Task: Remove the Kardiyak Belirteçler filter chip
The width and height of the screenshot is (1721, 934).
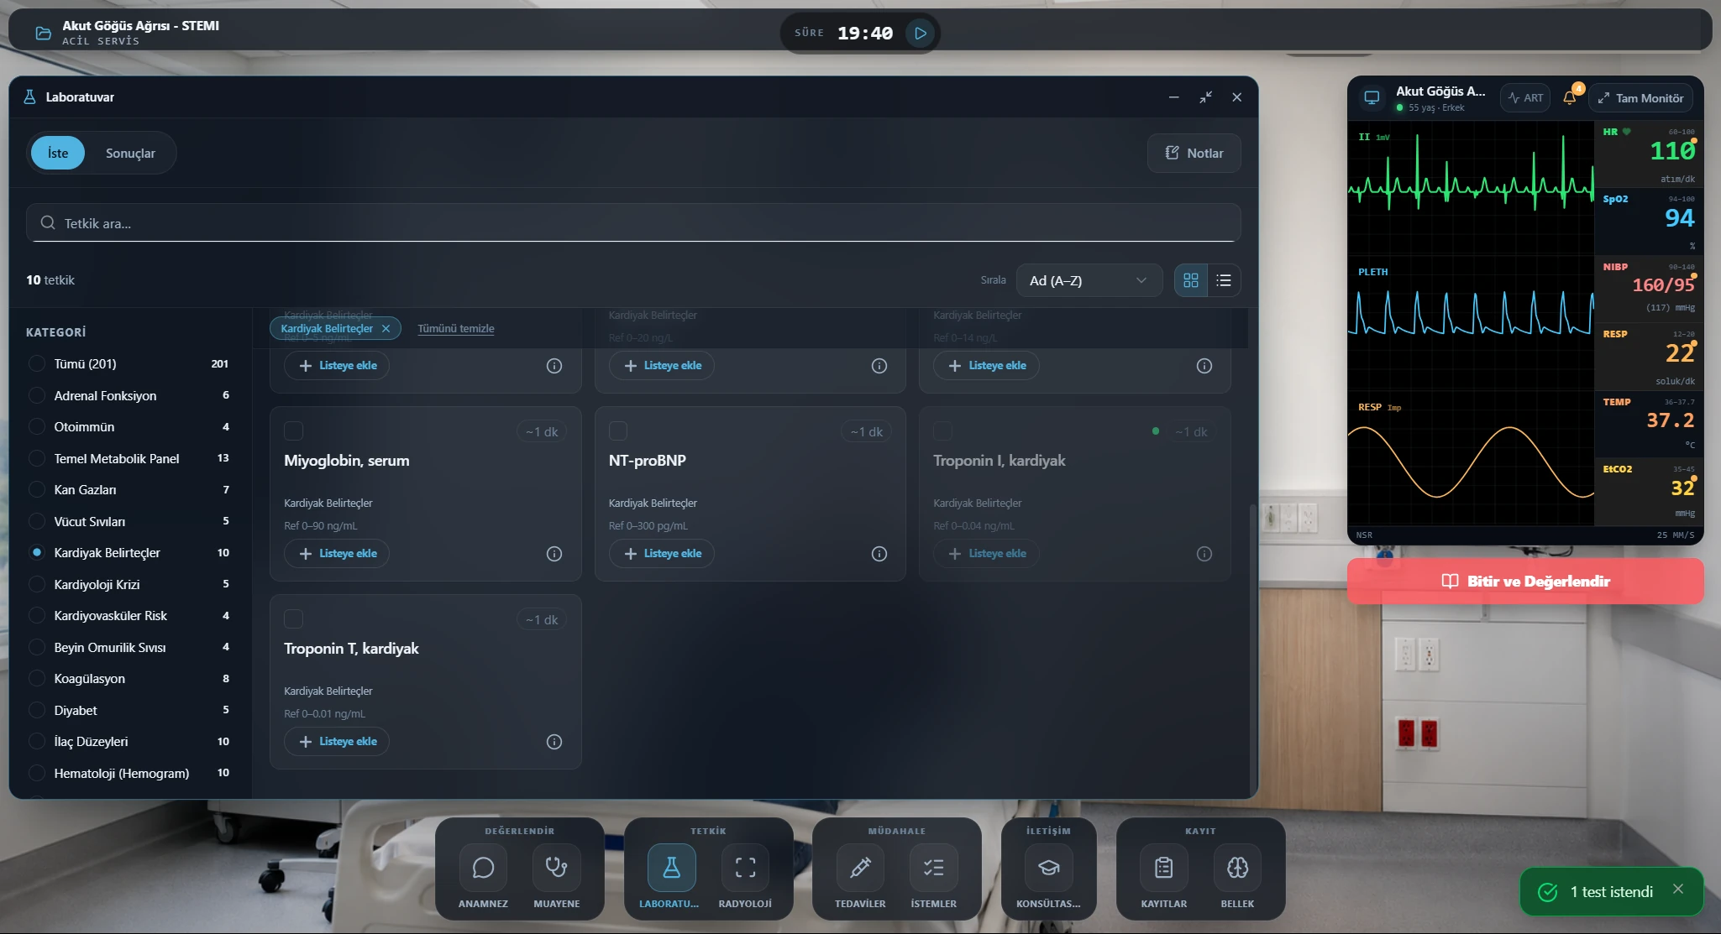Action: tap(386, 329)
